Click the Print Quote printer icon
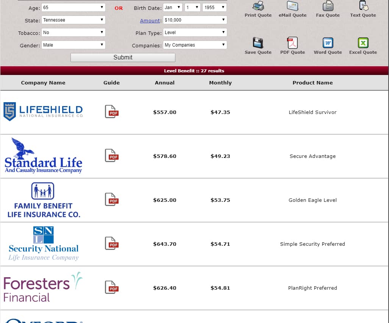389x323 pixels. coord(258,5)
